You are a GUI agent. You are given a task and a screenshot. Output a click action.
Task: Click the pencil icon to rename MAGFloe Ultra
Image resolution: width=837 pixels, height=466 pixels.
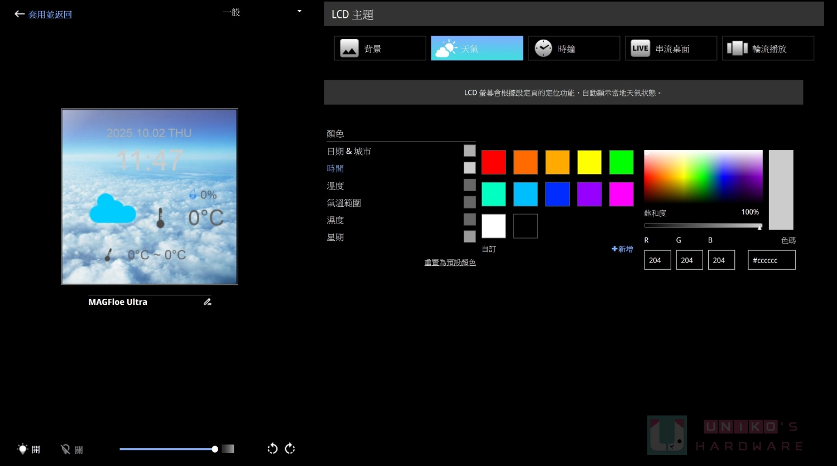click(208, 302)
